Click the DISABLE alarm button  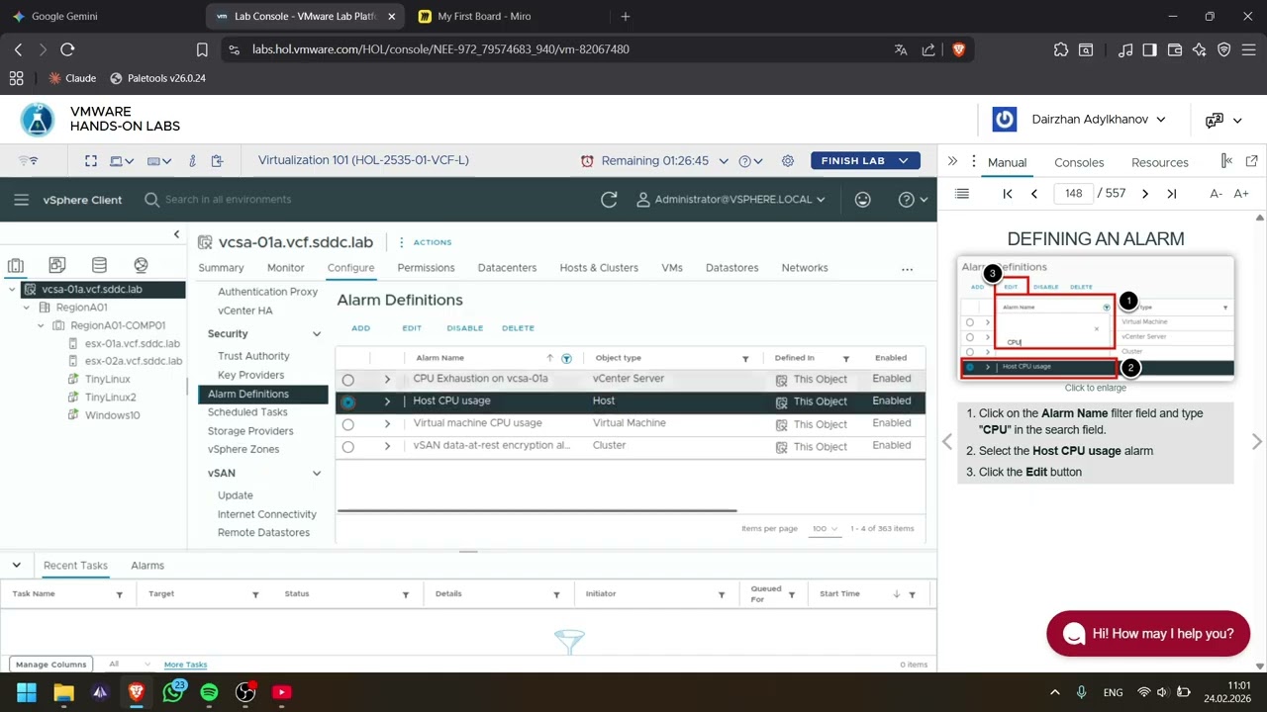click(465, 328)
